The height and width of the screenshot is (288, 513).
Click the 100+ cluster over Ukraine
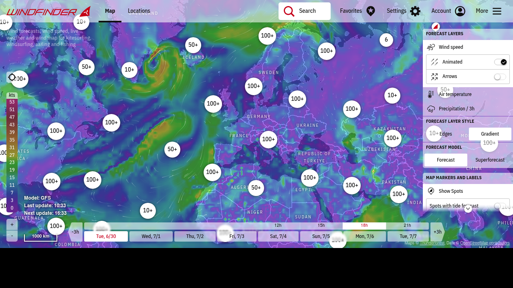[297, 99]
